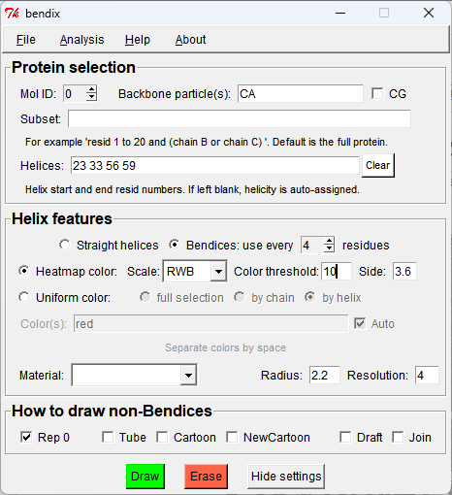Select the by chain radio button
The width and height of the screenshot is (452, 495).
(x=240, y=297)
